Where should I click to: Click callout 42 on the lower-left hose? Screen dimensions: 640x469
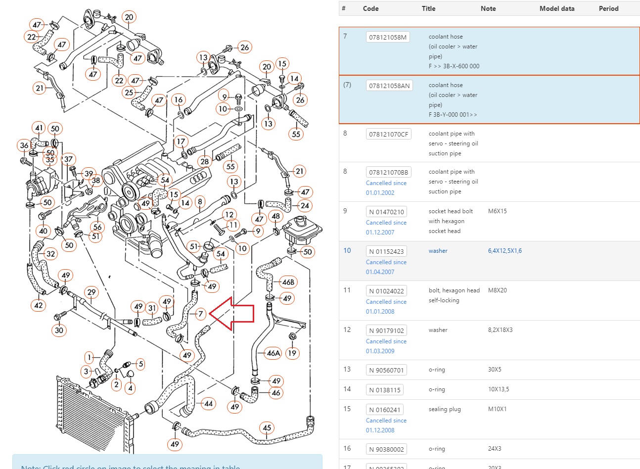(x=39, y=305)
